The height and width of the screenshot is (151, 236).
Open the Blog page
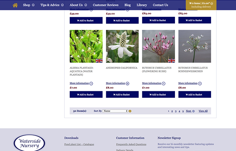pos(128,5)
